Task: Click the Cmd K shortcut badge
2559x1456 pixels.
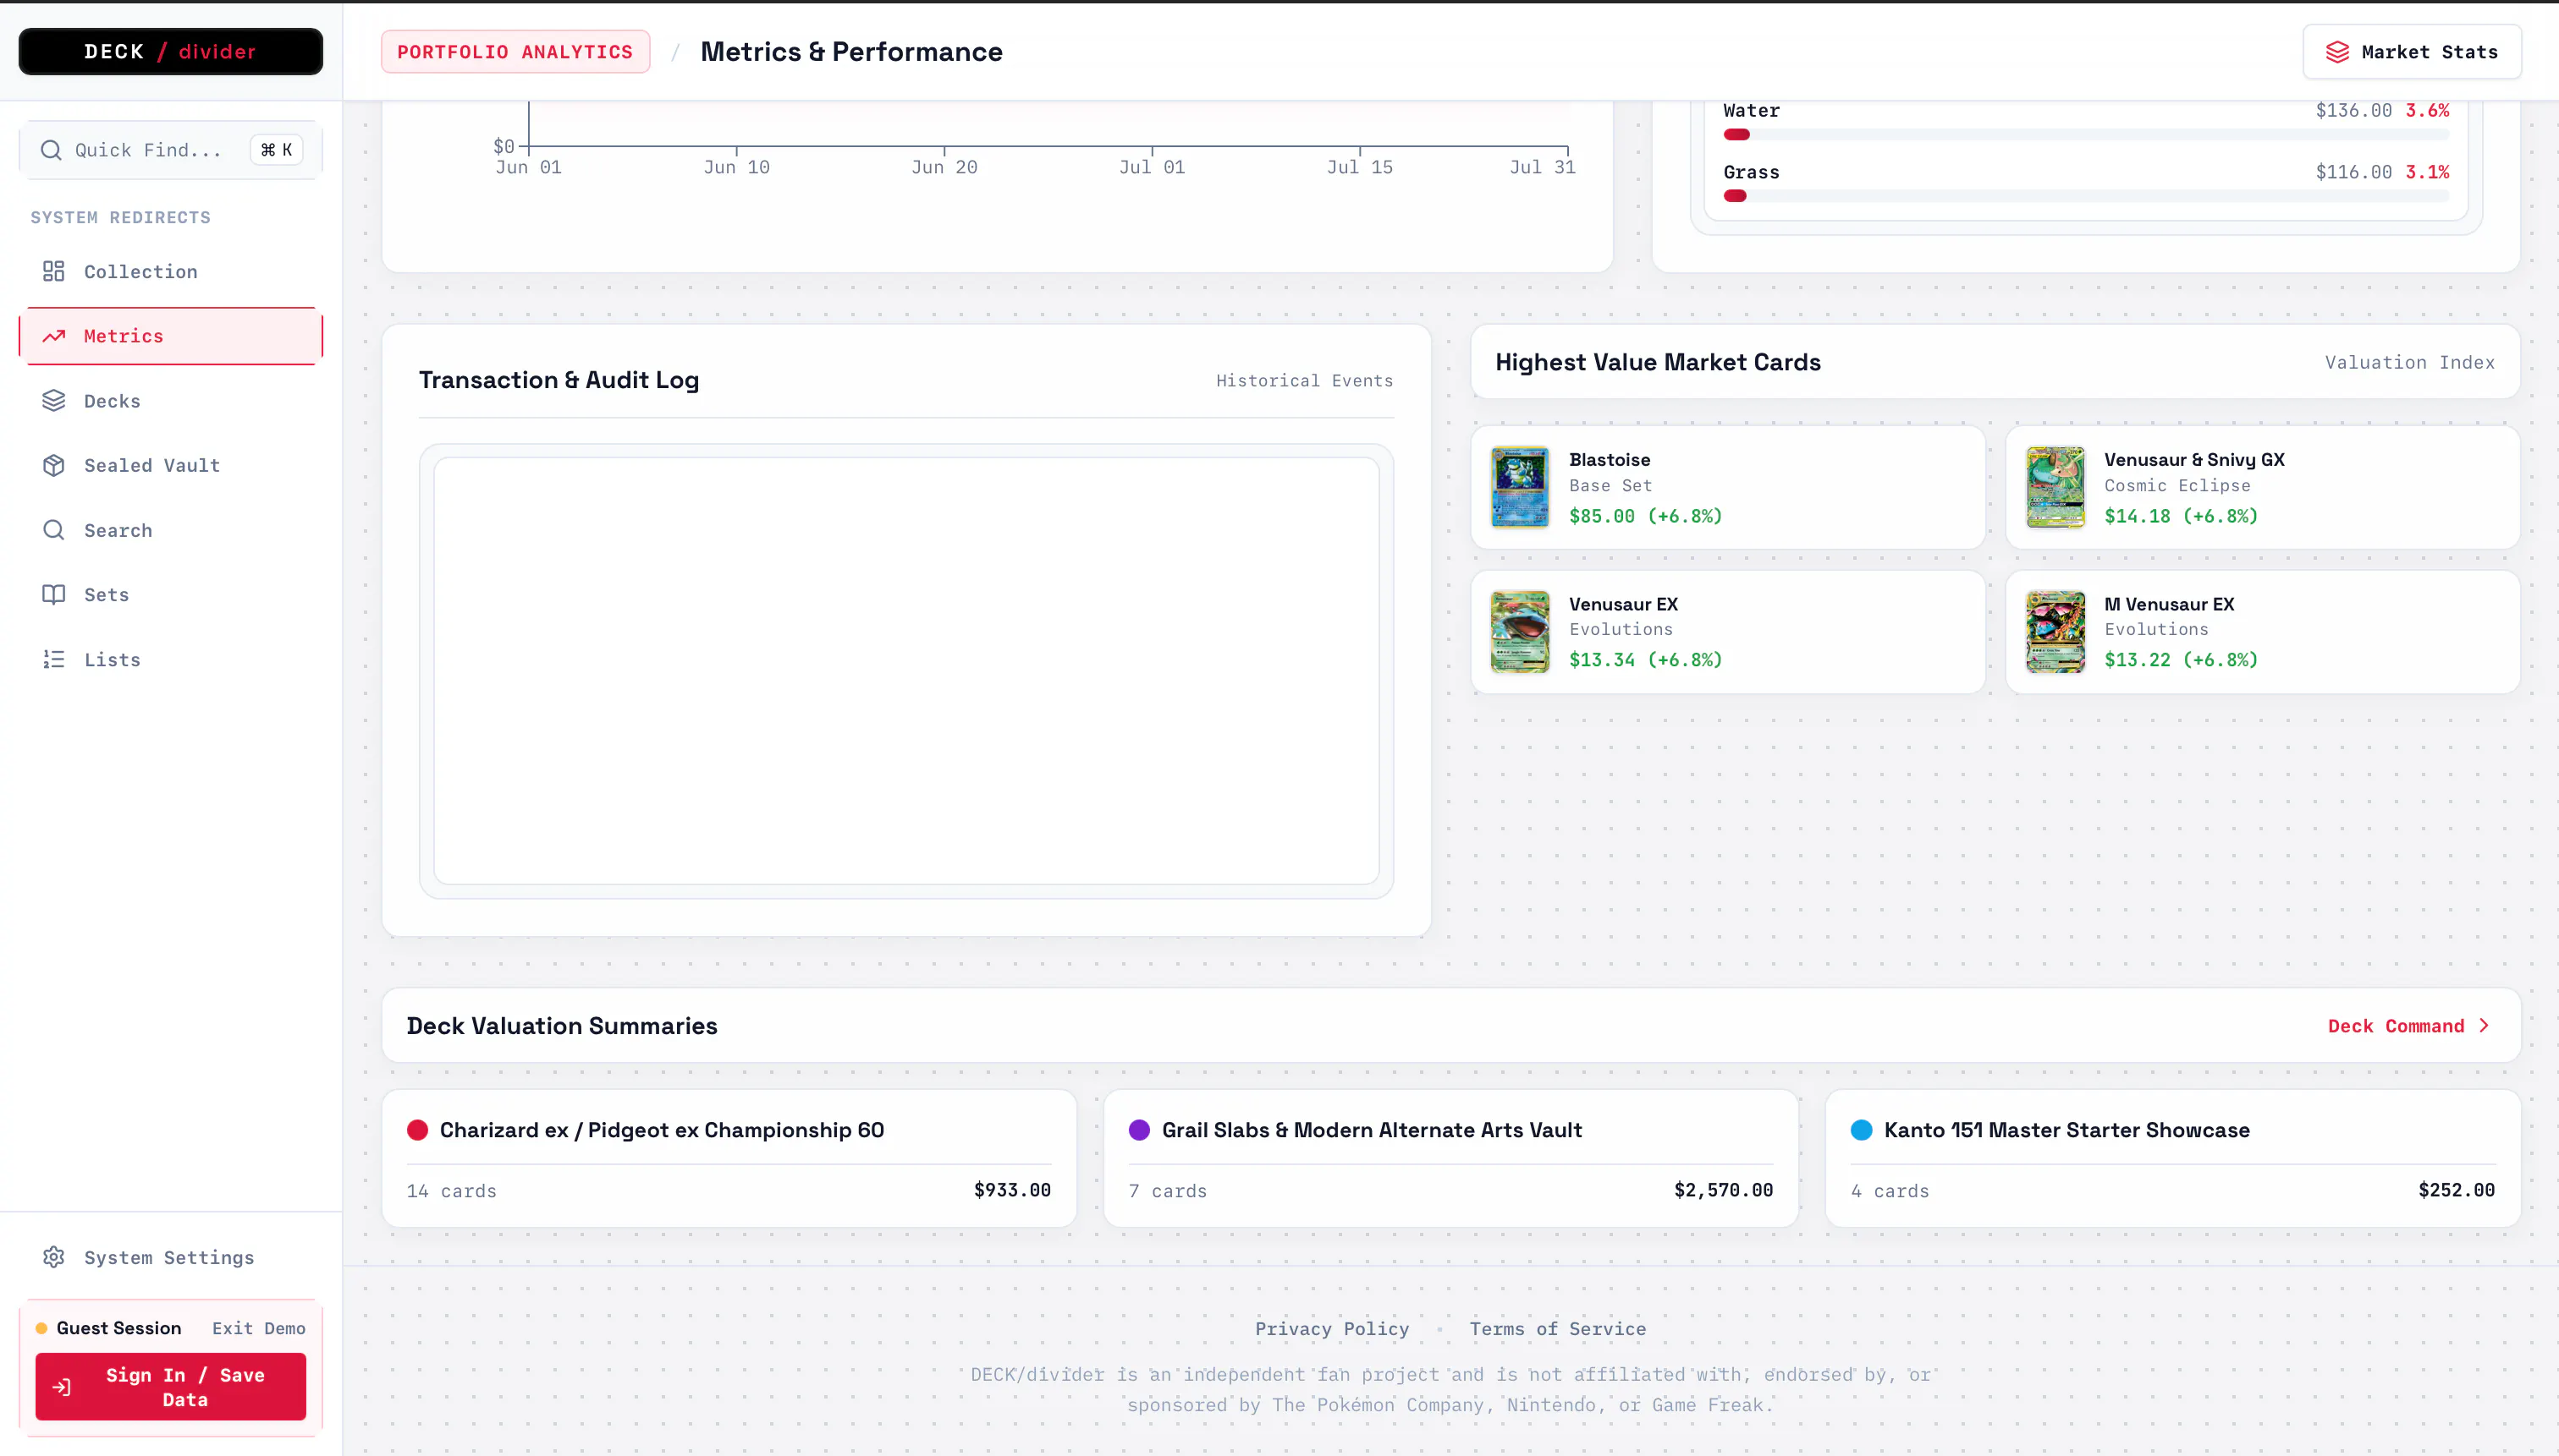Action: [276, 150]
